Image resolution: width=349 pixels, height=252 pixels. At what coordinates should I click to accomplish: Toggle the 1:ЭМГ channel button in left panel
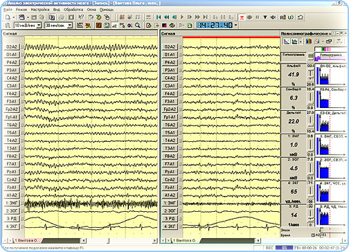tap(12, 203)
